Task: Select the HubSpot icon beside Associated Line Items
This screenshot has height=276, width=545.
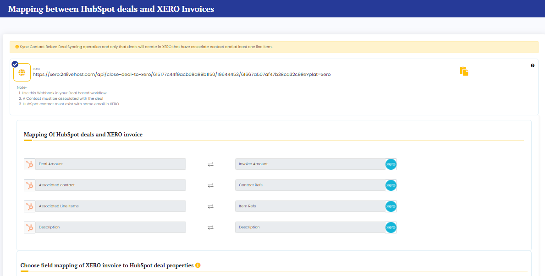Action: click(x=30, y=206)
